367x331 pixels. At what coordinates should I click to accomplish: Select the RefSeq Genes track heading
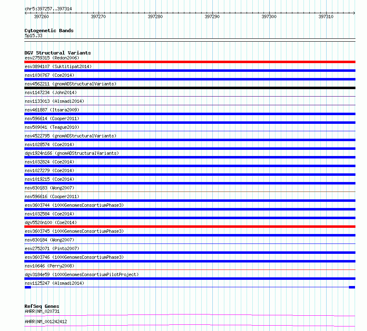click(x=42, y=306)
